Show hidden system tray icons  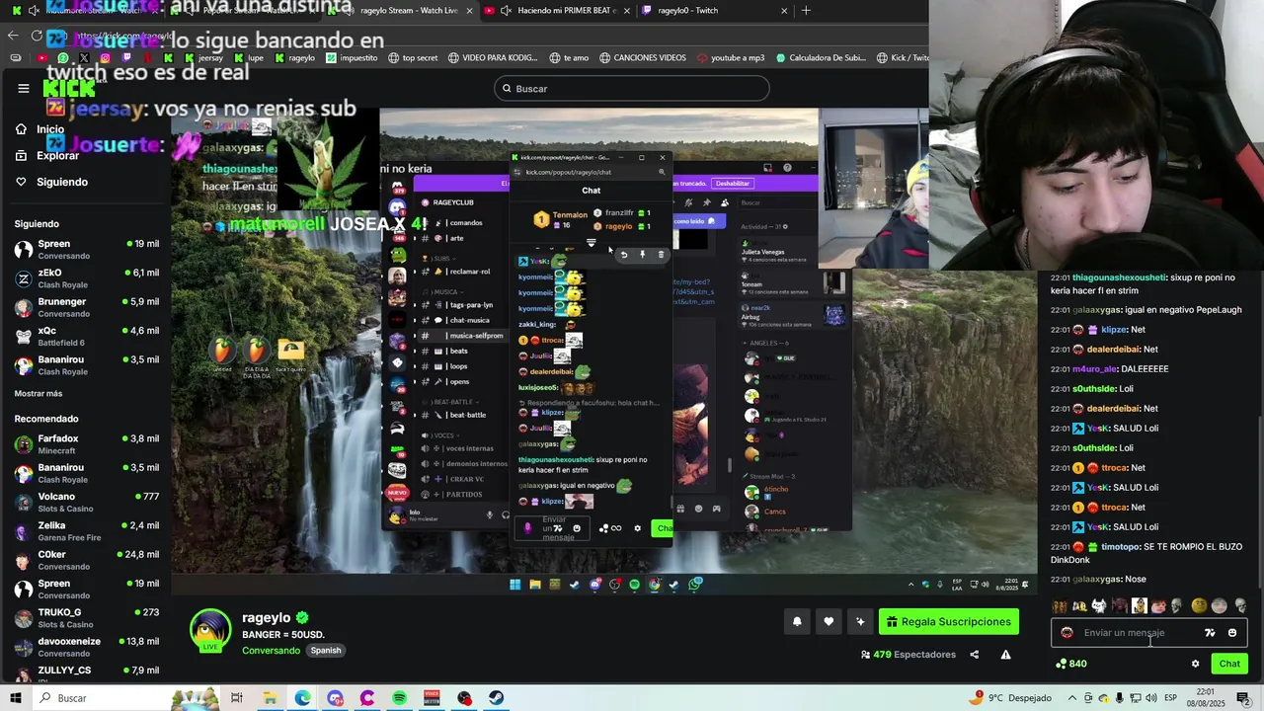click(1072, 698)
